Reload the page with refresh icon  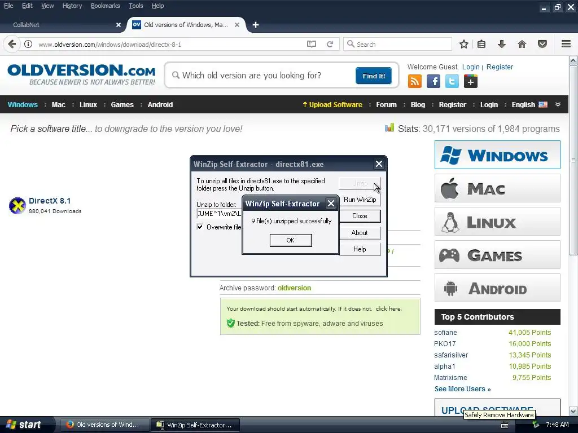tap(330, 44)
